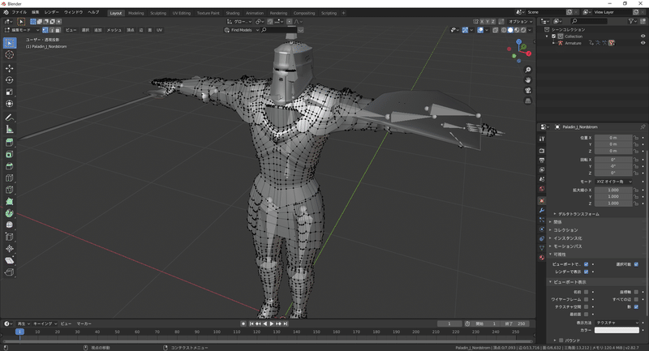Image resolution: width=649 pixels, height=351 pixels.
Task: Click the pan hand gizmo in viewport
Action: tap(528, 80)
